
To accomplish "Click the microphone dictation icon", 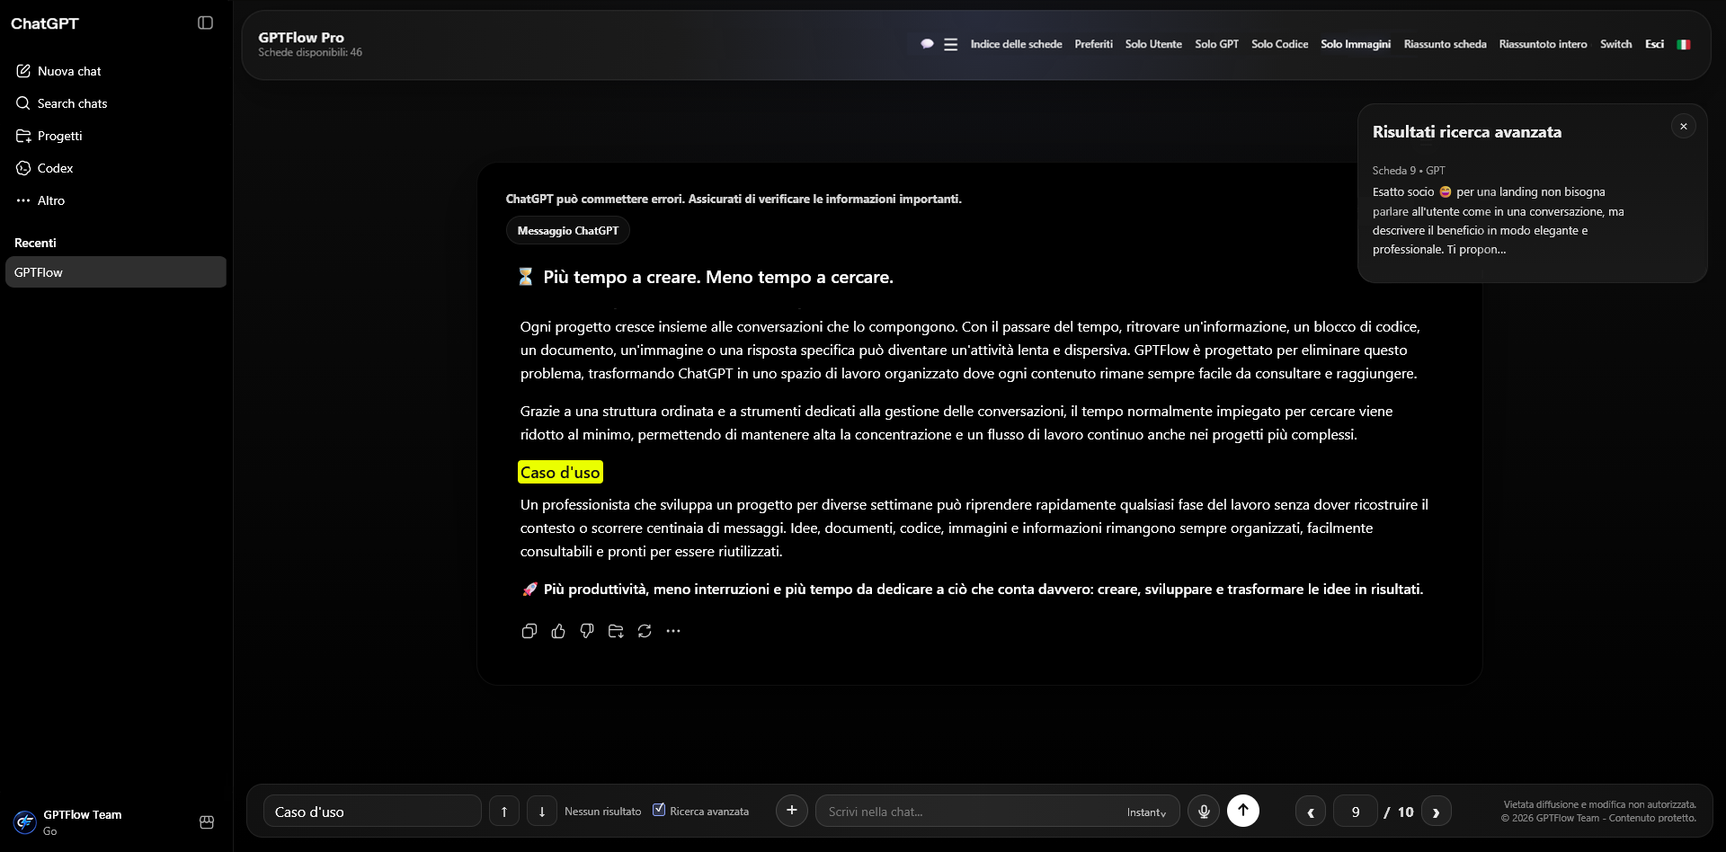I will pyautogui.click(x=1204, y=811).
